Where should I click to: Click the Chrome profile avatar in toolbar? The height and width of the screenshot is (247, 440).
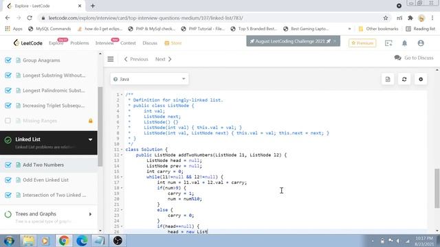(421, 18)
